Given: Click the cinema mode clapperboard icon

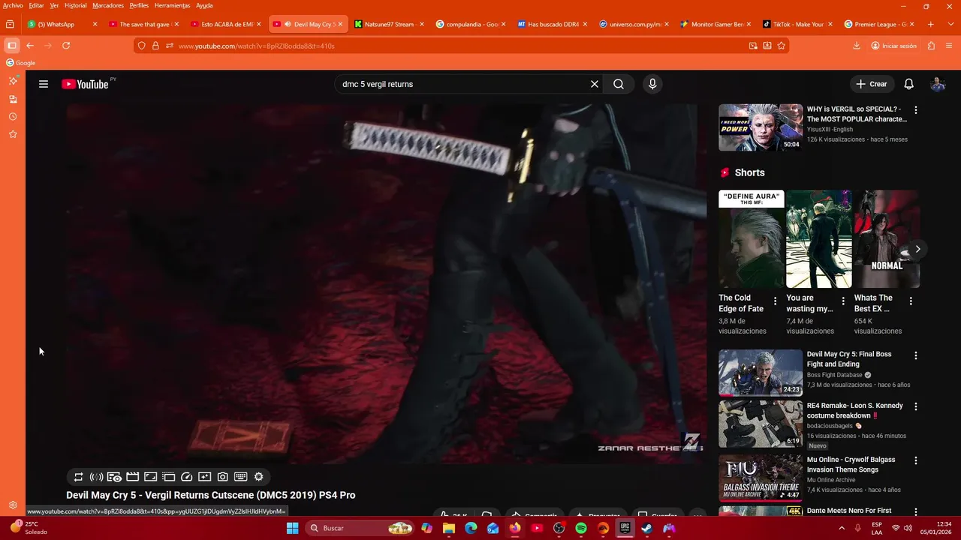Looking at the screenshot, I should (x=132, y=477).
